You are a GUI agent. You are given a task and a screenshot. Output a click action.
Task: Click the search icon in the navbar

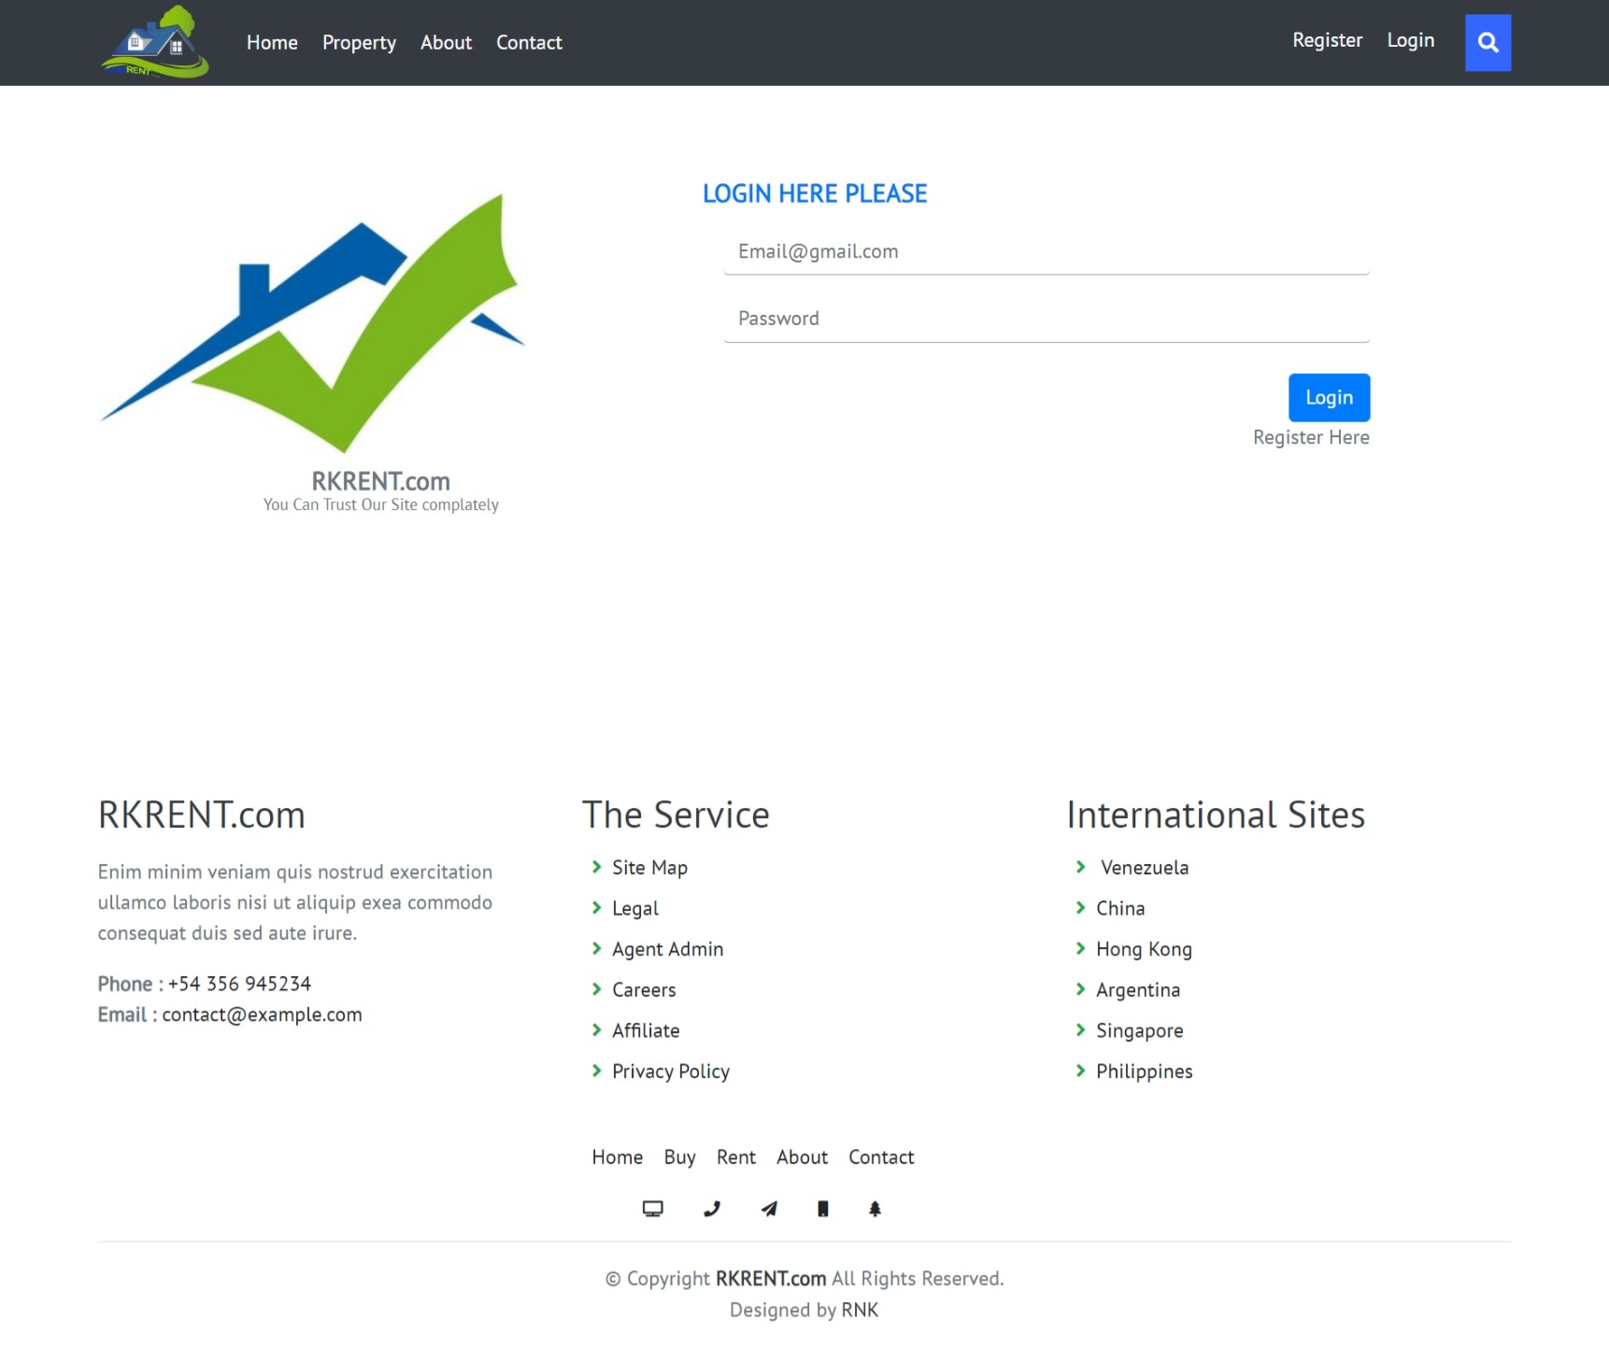coord(1488,42)
